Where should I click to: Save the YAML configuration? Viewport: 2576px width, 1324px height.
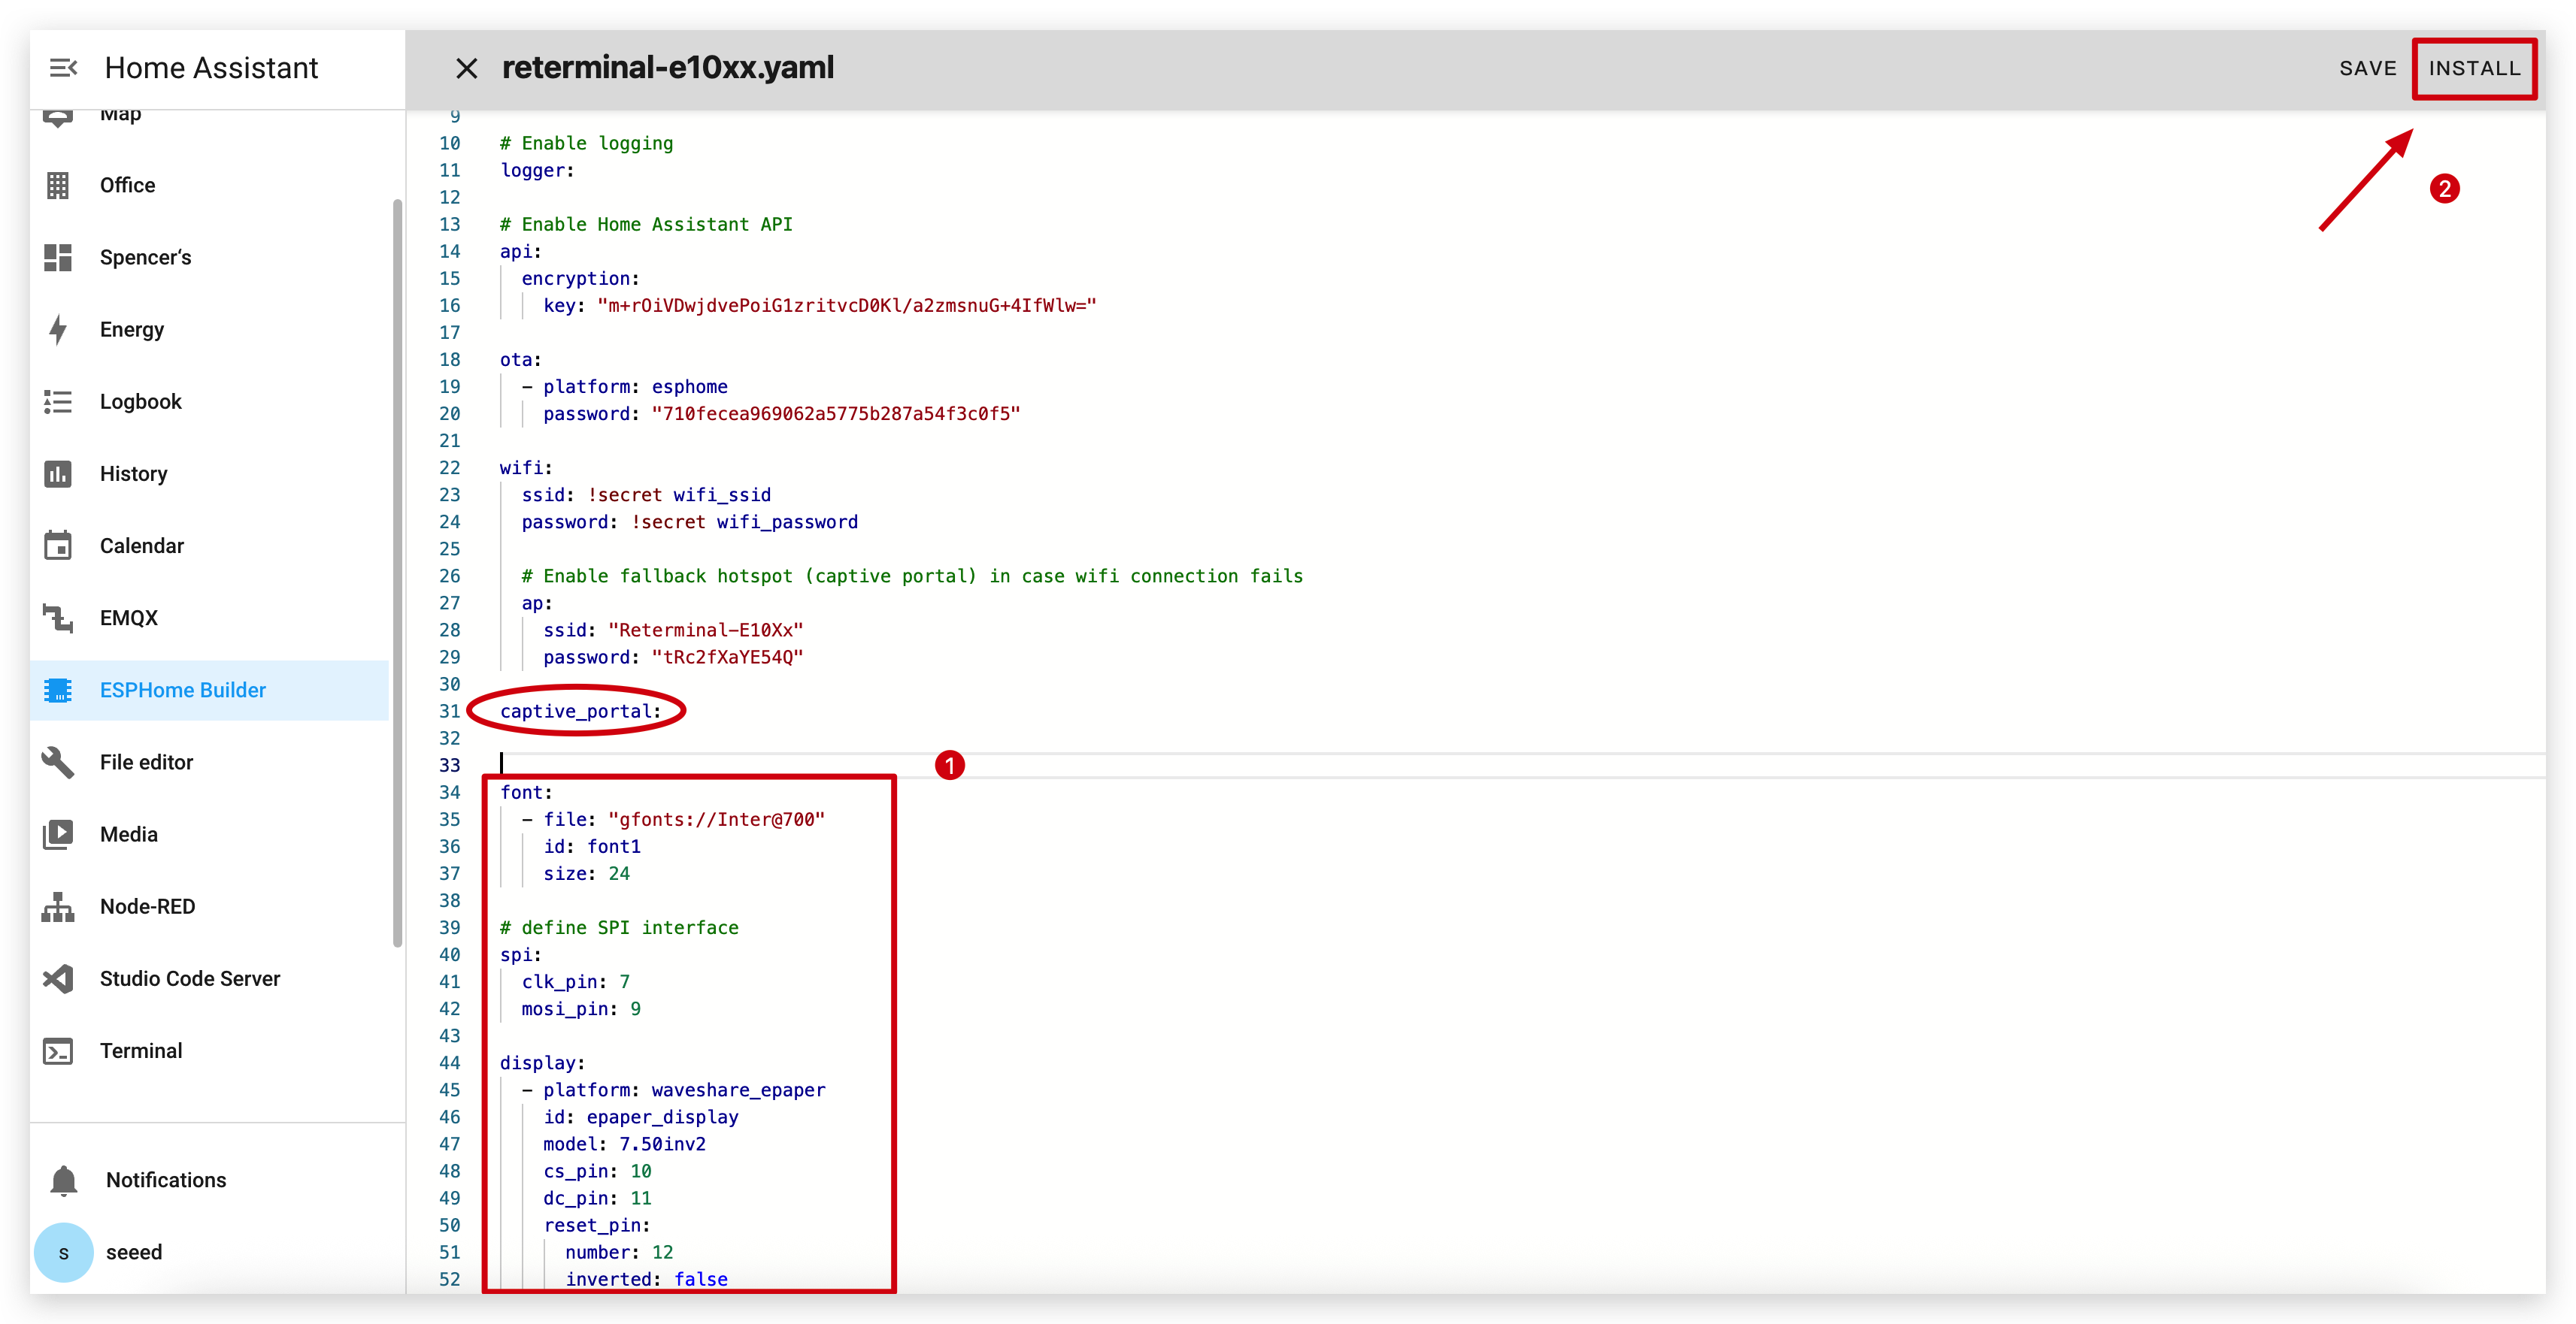click(2367, 68)
